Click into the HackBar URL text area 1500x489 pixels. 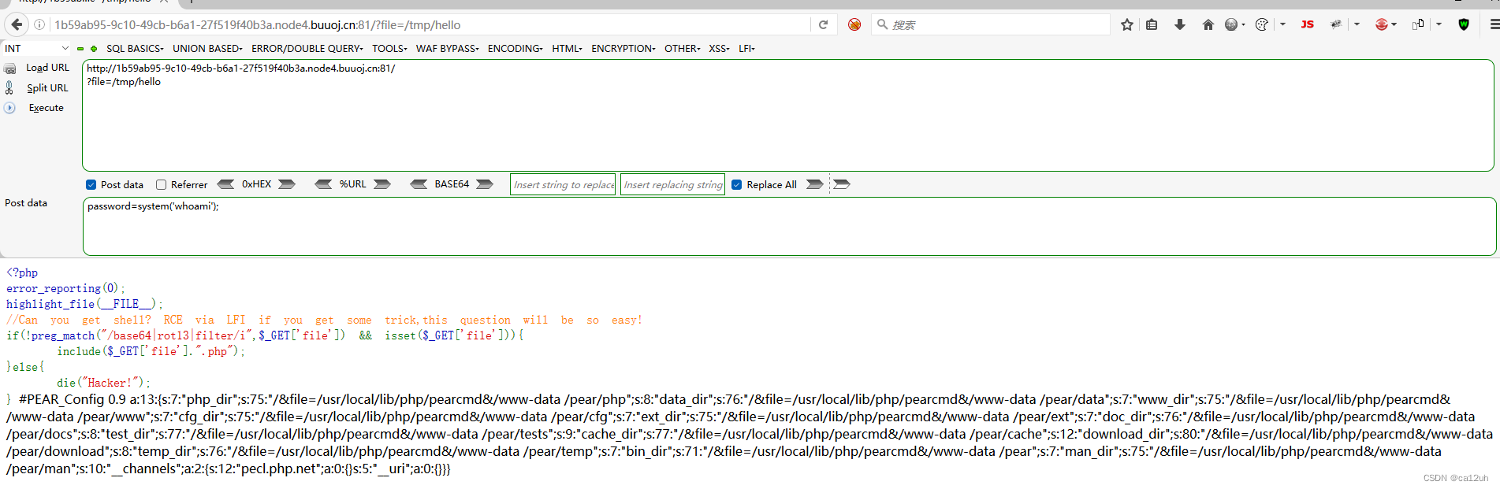pos(787,115)
